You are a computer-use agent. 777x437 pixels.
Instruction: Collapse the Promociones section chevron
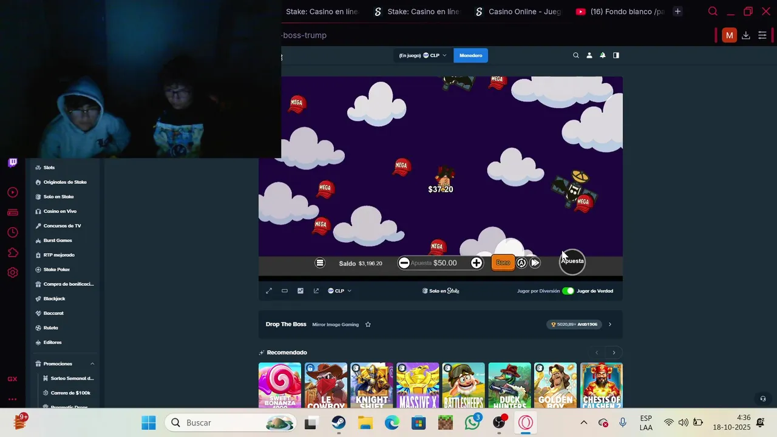(92, 364)
